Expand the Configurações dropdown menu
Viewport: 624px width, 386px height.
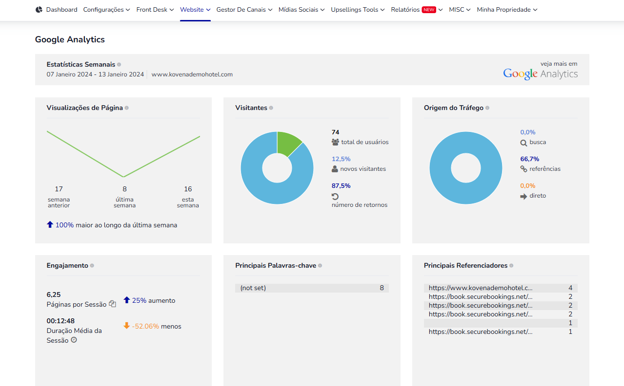(107, 10)
